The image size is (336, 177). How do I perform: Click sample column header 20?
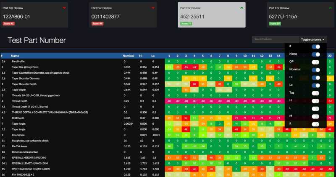(330, 56)
